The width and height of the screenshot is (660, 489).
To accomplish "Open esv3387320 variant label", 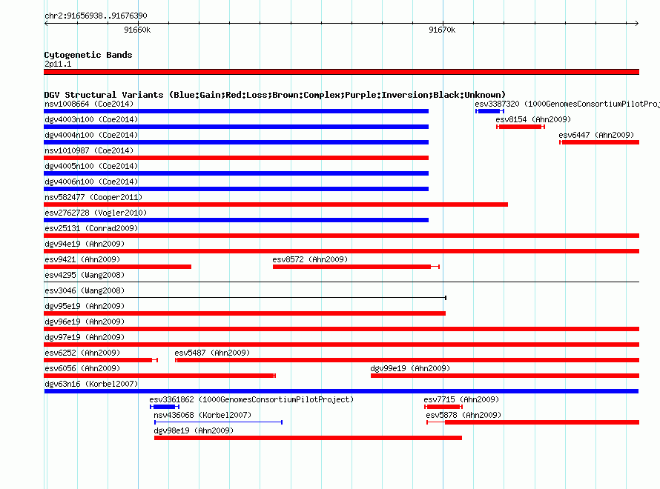I will (x=567, y=104).
